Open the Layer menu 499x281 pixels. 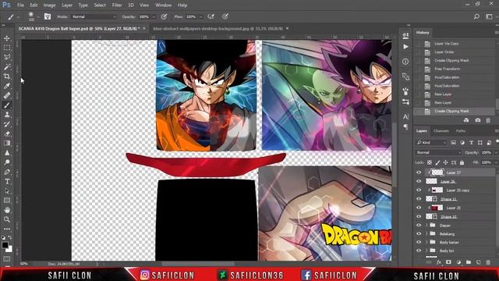point(67,5)
